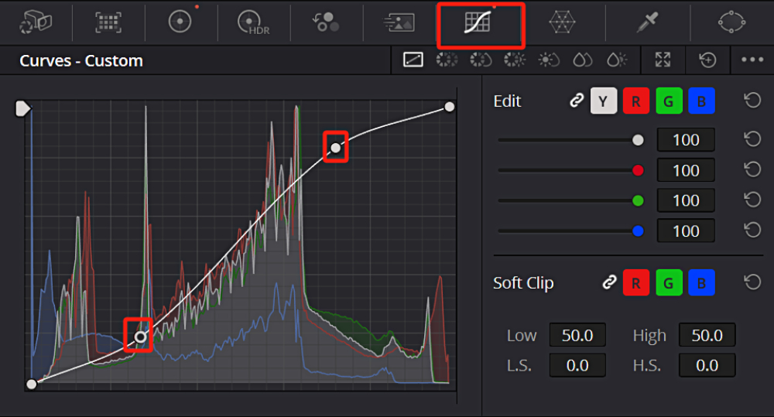
Task: Click the curve editor top-left handle
Action: 22,108
